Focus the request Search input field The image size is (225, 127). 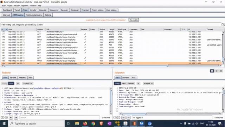59,117
